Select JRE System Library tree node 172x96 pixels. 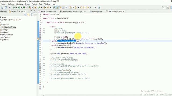point(11,20)
